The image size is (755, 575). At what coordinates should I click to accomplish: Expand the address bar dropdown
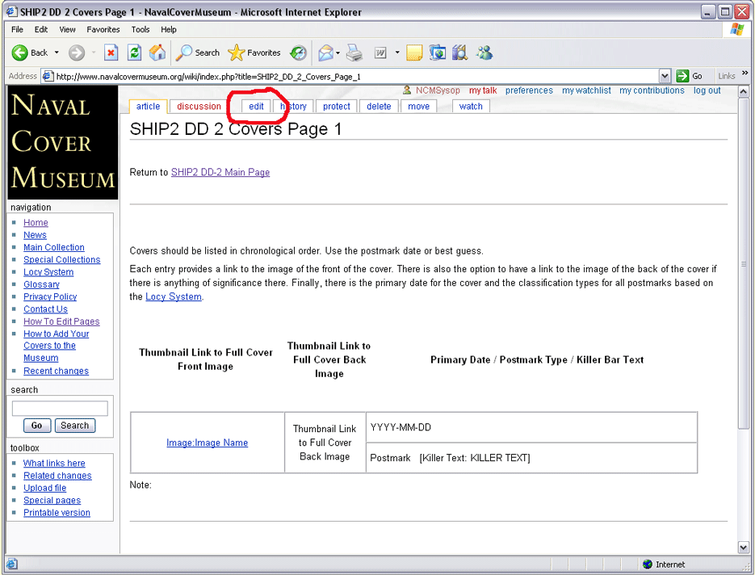tap(665, 76)
